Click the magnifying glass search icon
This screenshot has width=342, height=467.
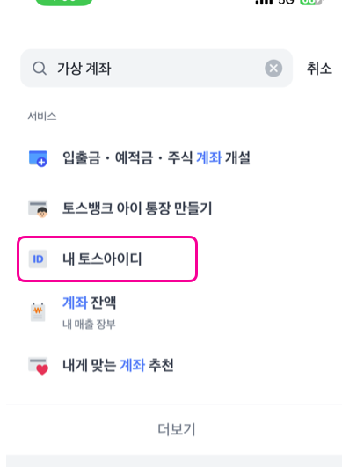tap(40, 69)
